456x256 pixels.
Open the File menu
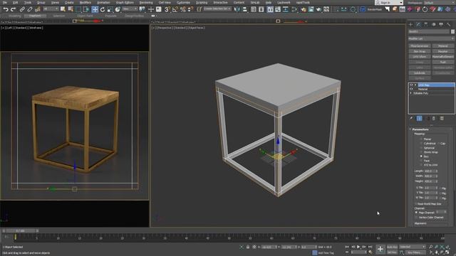pyautogui.click(x=5, y=2)
